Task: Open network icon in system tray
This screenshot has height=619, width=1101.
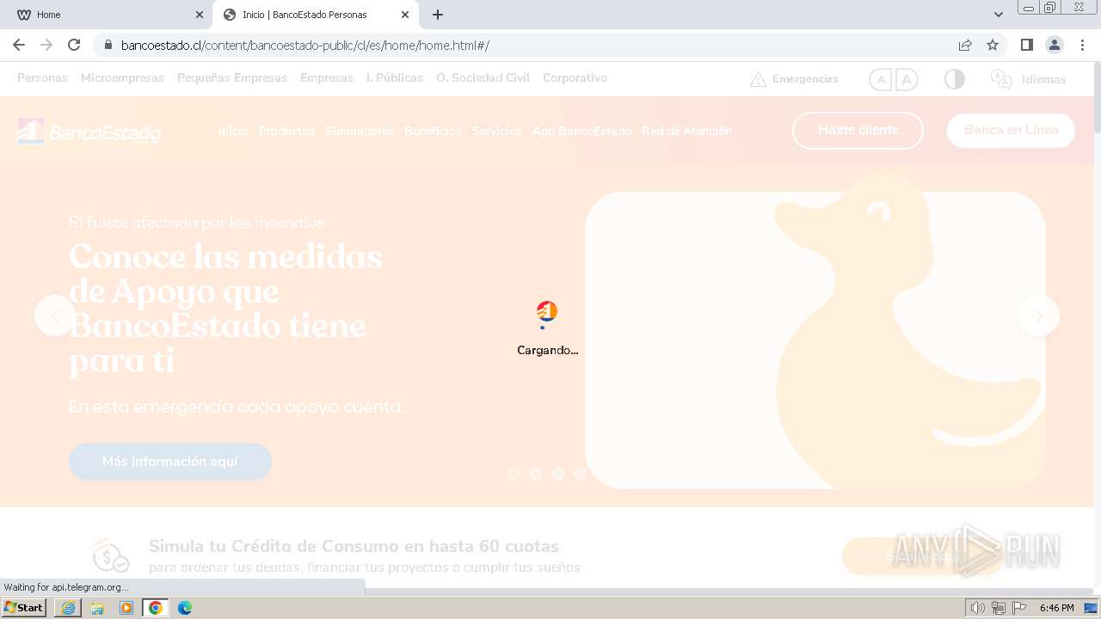Action: [x=999, y=608]
